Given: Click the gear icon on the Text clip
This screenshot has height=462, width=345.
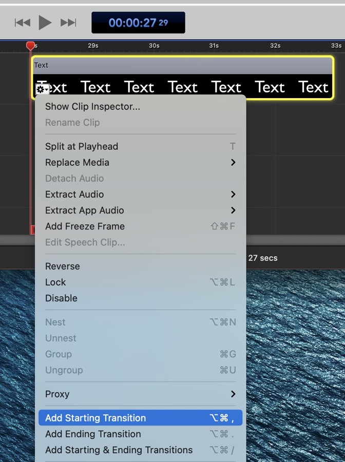Looking at the screenshot, I should coord(41,90).
